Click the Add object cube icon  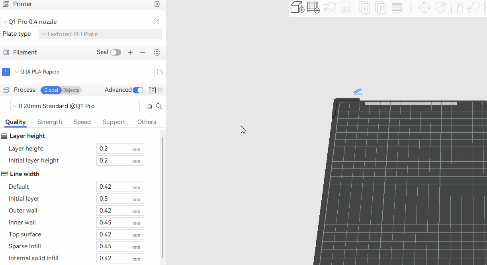[x=297, y=7]
